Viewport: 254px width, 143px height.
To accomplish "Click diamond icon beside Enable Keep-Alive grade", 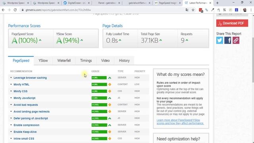I will coord(110,132).
